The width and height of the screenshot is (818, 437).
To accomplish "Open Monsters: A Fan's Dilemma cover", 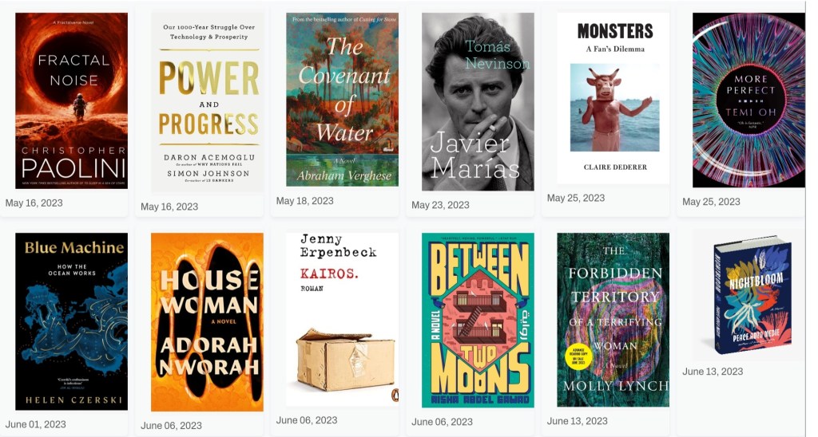I will click(x=613, y=98).
